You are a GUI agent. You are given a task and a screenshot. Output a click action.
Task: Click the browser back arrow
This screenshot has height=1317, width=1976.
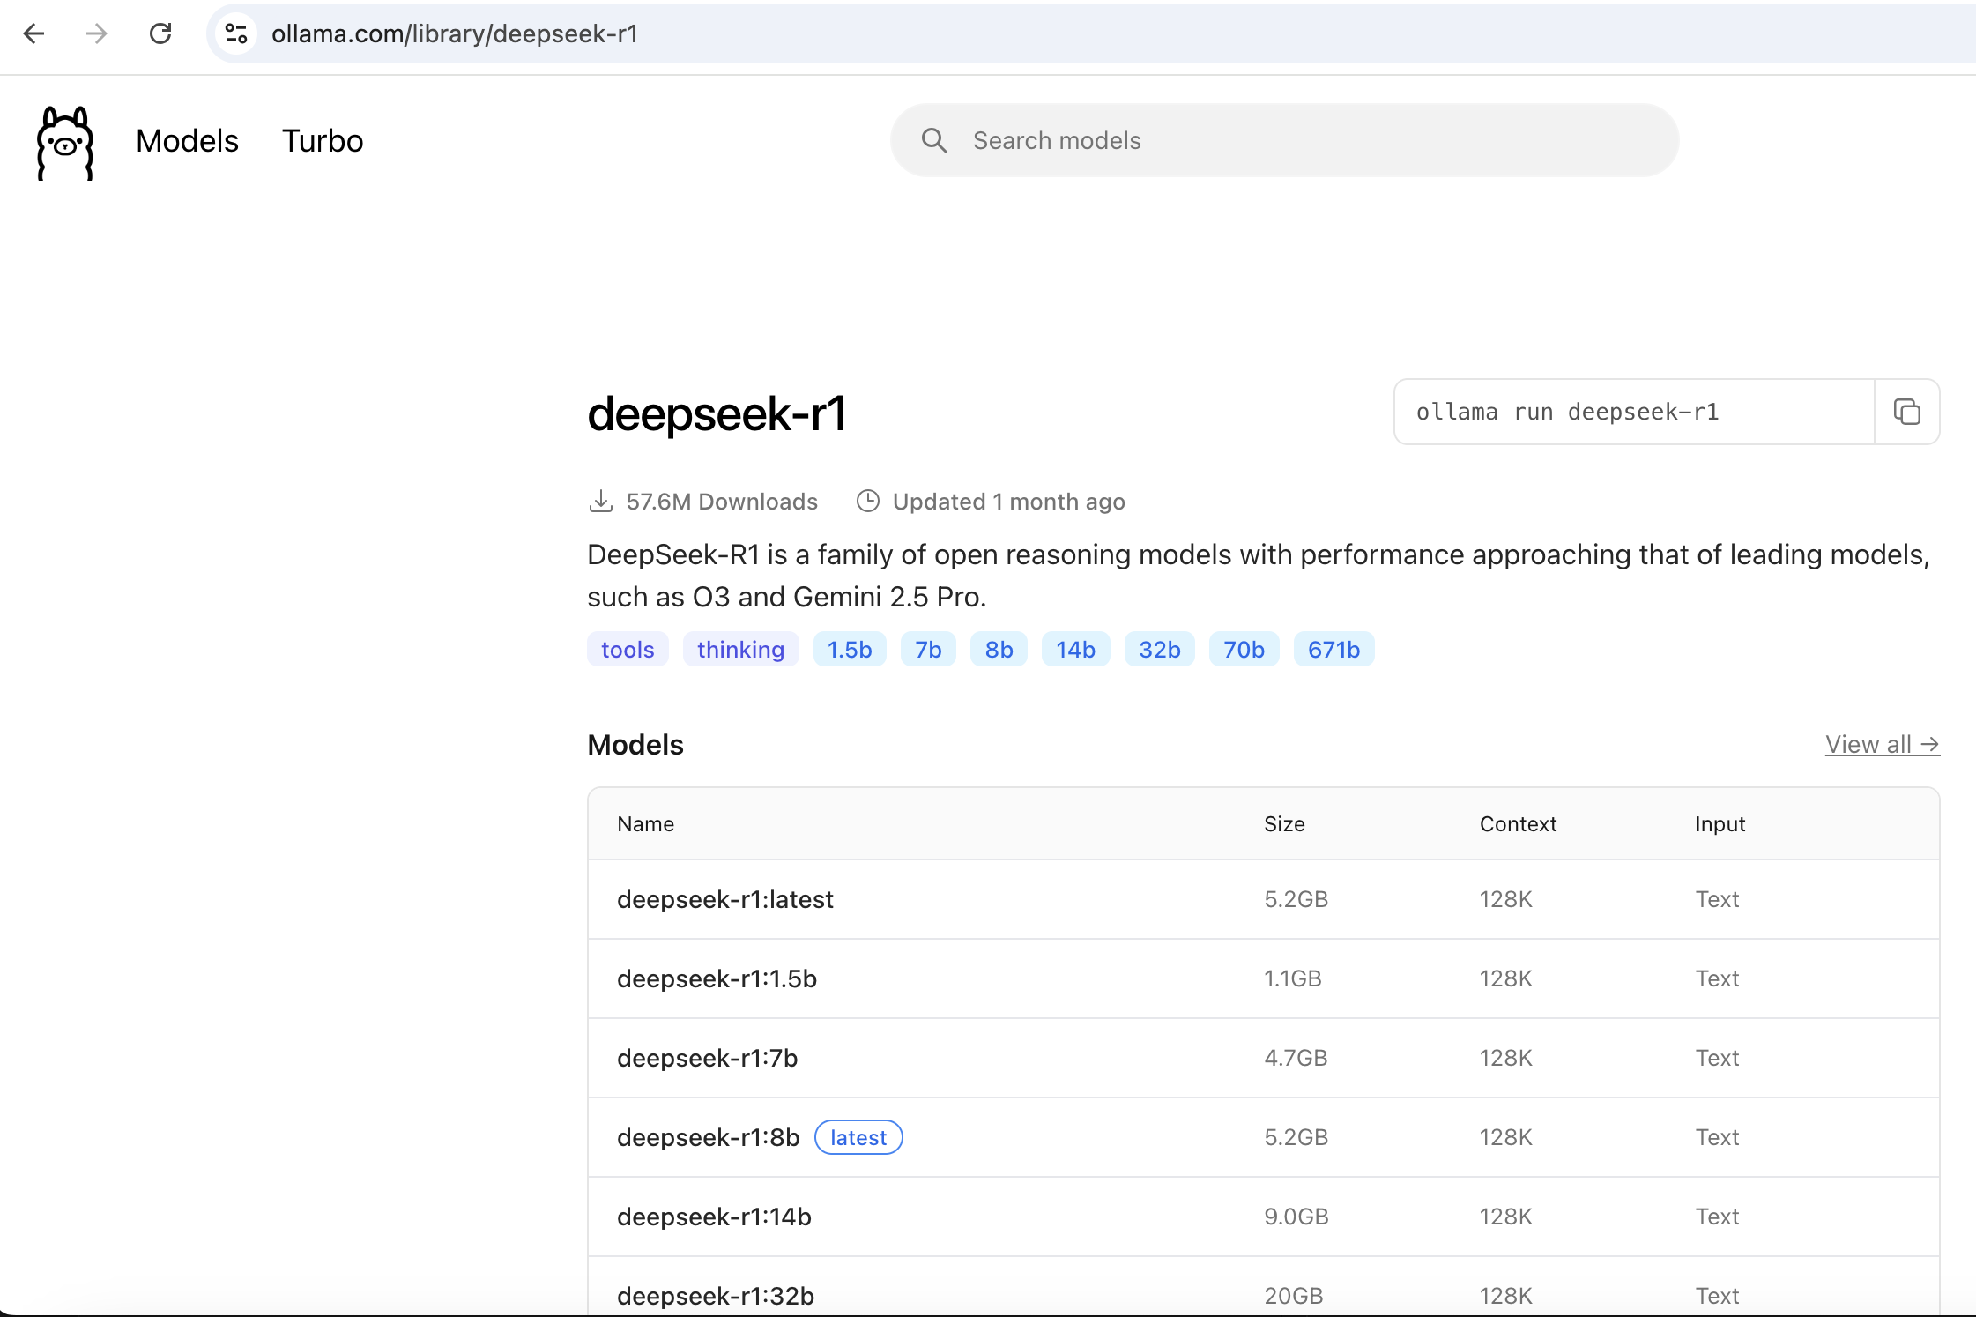click(34, 33)
